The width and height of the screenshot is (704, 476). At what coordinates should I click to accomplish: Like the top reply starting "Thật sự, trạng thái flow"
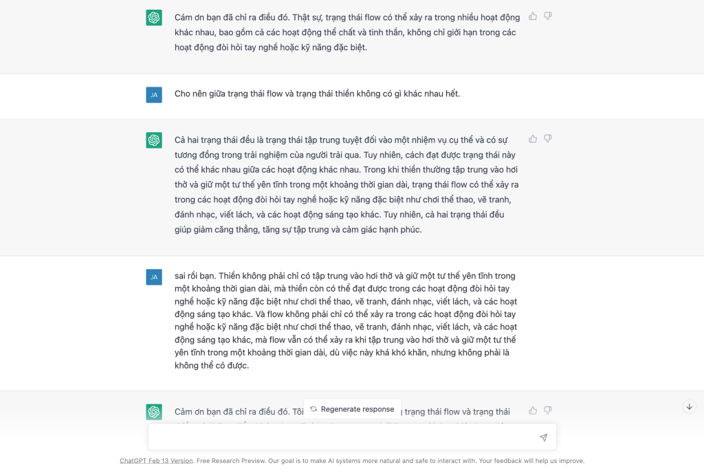533,16
